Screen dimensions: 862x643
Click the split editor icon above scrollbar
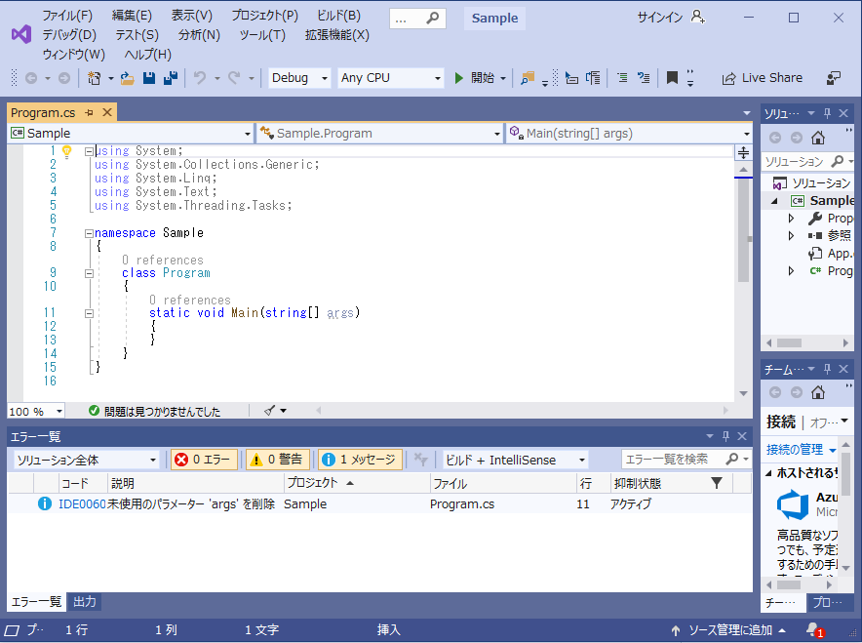[743, 152]
